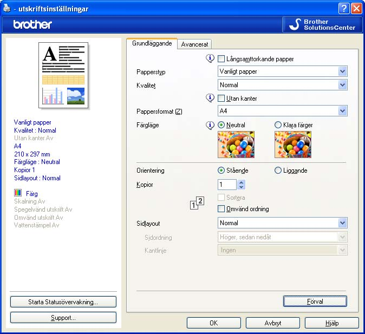Choose Stående orientation

[221, 171]
